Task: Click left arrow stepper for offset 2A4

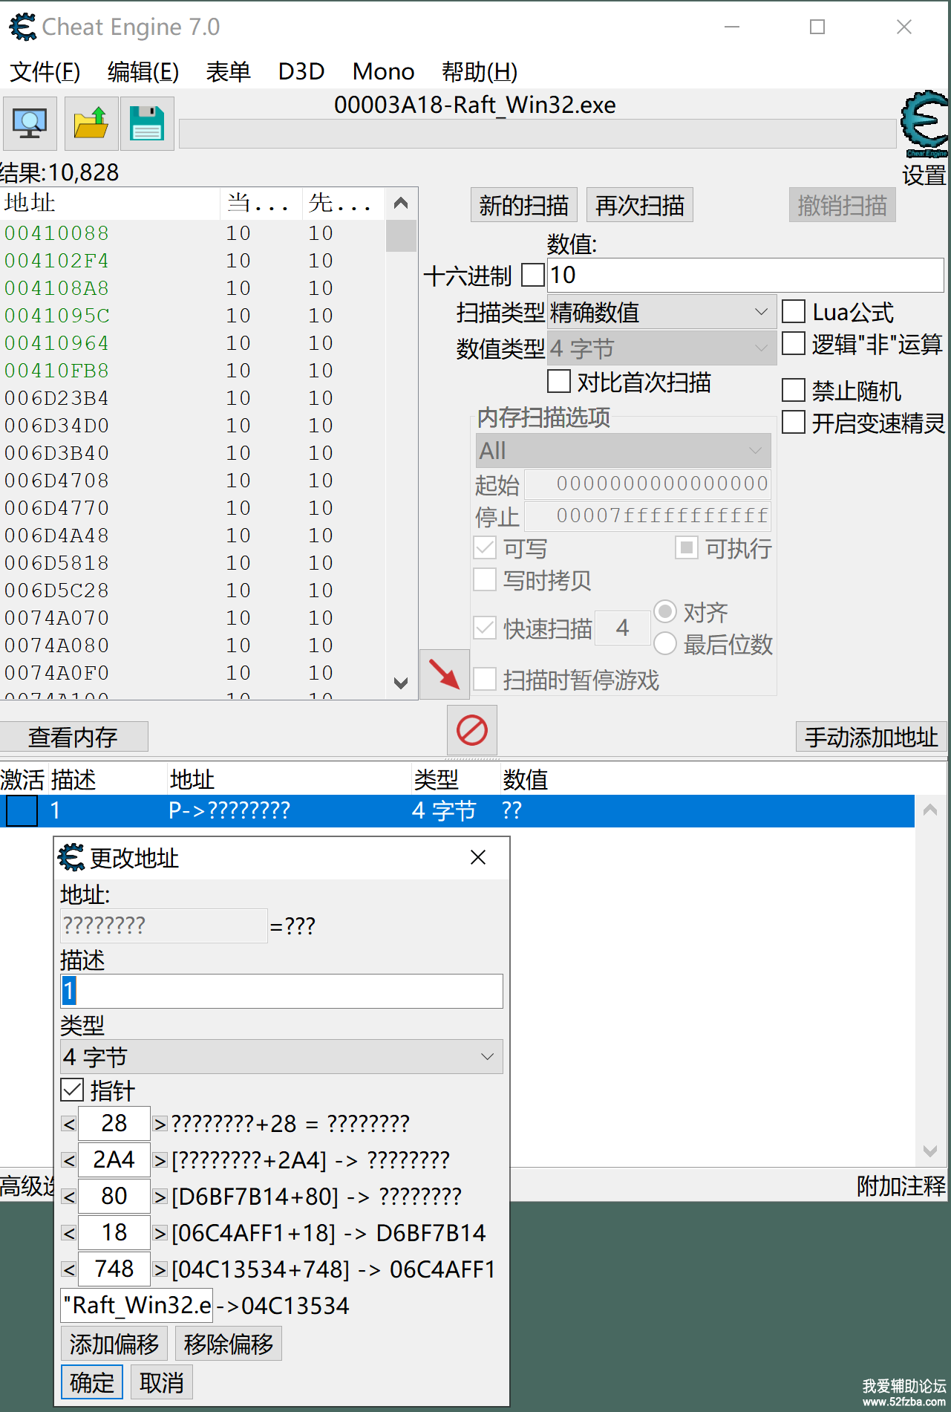Action: 68,1160
